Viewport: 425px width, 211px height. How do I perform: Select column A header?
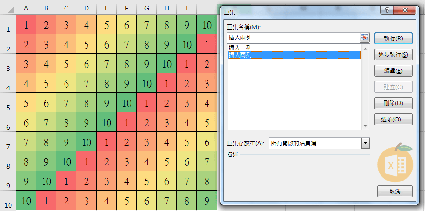pos(26,8)
